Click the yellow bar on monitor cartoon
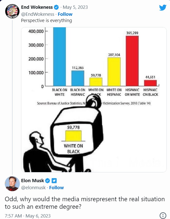Image resolution: width=170 pixels, height=219 pixels. pyautogui.click(x=73, y=136)
